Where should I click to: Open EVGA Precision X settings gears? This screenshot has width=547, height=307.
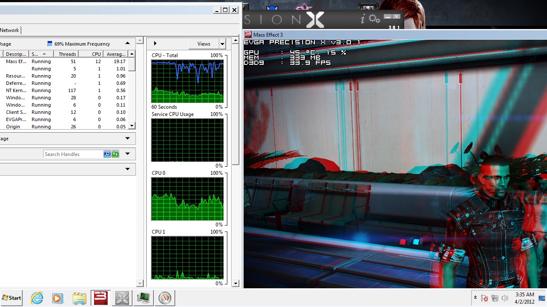coord(374,19)
